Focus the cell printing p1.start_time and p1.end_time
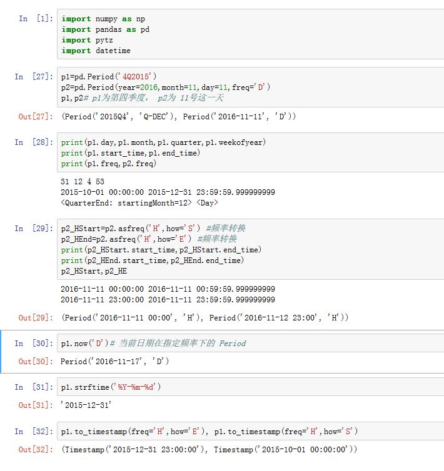 point(250,153)
